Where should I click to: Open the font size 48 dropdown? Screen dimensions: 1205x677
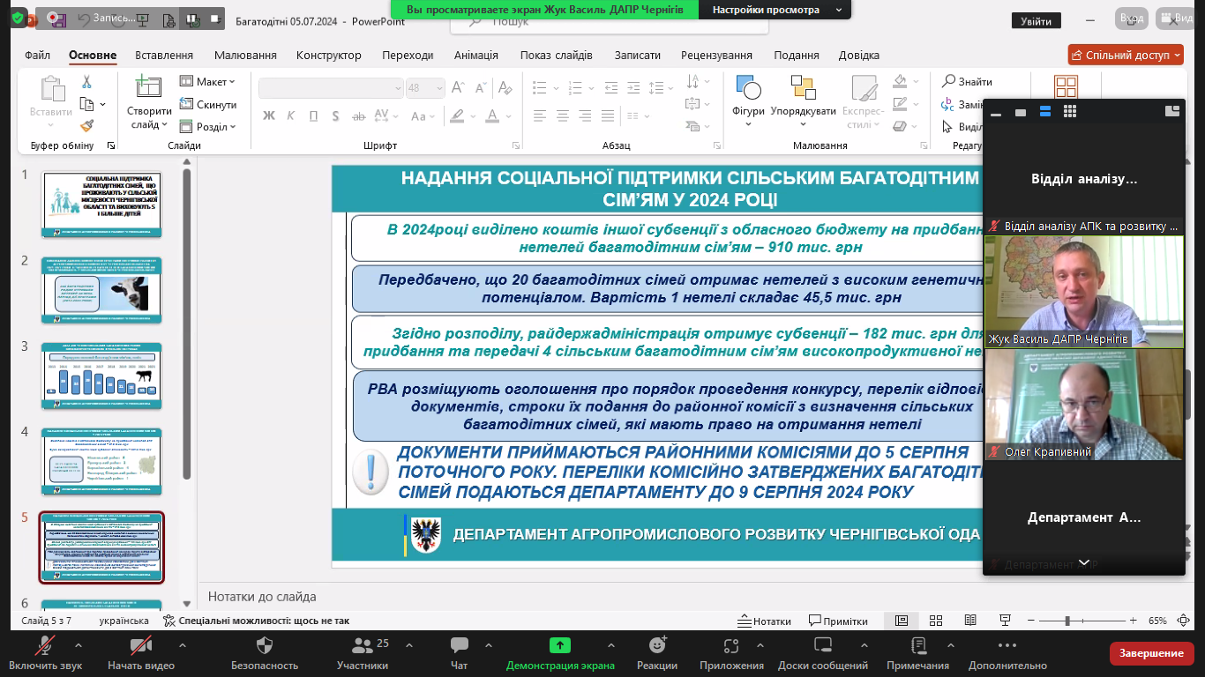coord(438,88)
